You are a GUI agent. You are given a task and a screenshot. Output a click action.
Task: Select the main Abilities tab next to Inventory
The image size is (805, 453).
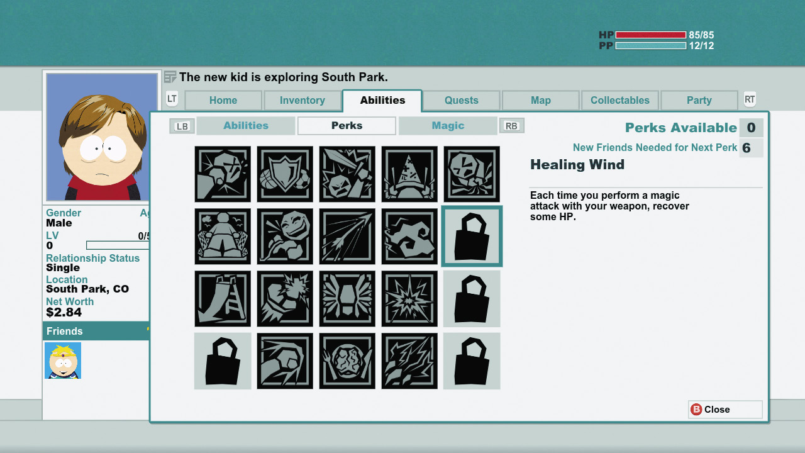tap(382, 101)
